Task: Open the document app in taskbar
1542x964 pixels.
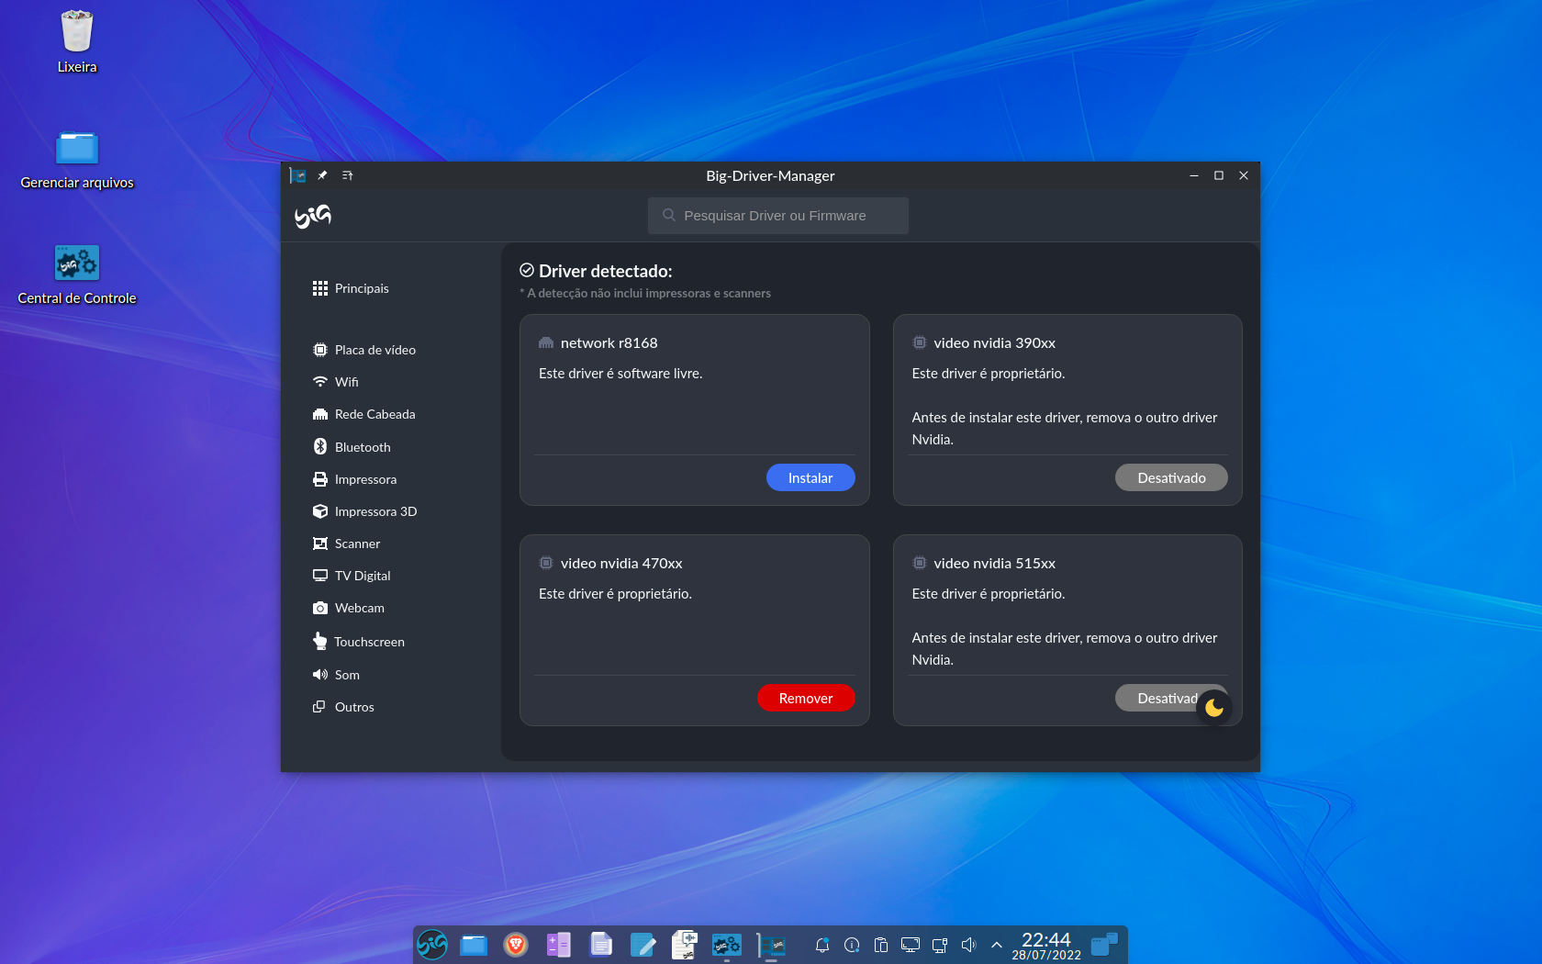Action: point(601,945)
